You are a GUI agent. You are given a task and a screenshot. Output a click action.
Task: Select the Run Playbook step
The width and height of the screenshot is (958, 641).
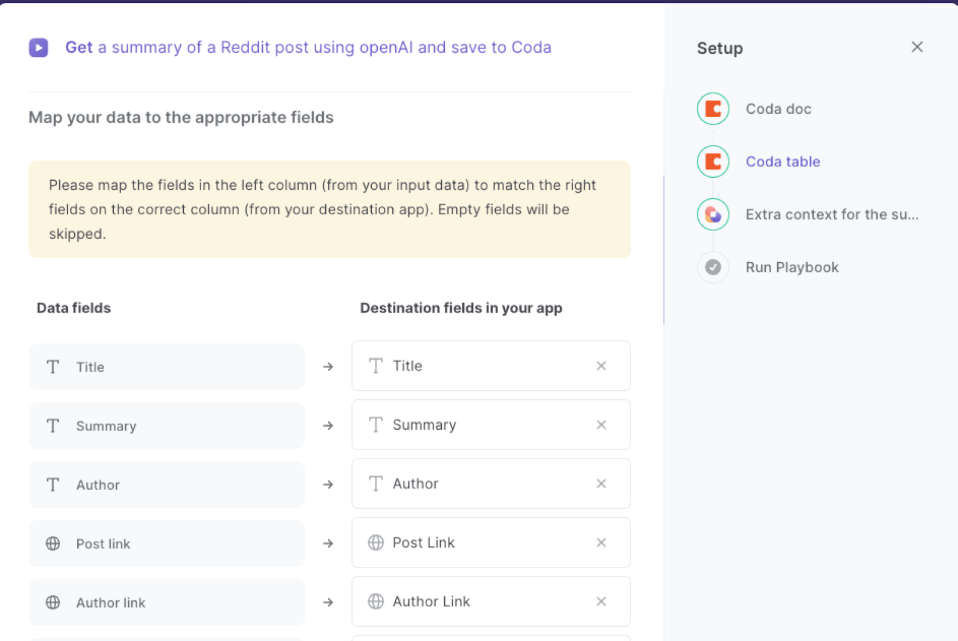point(792,267)
